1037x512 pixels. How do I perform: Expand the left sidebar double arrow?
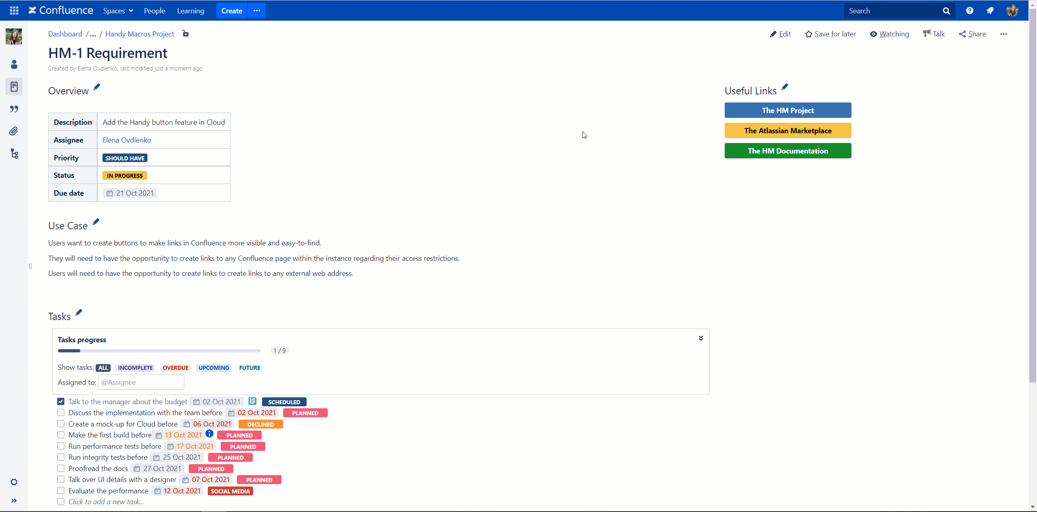click(x=14, y=501)
